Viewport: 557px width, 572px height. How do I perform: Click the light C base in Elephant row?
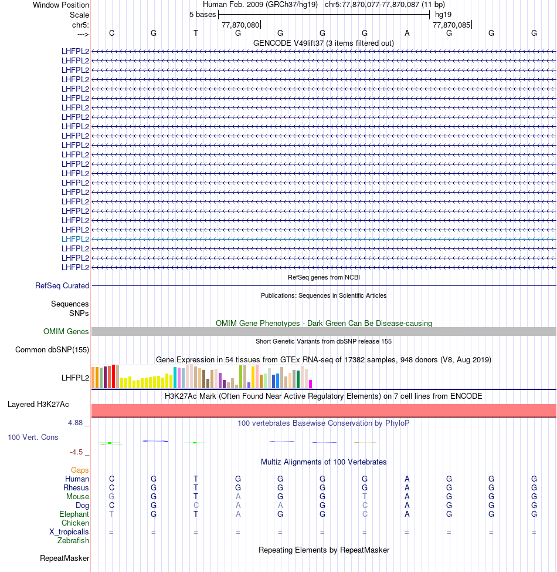point(365,514)
